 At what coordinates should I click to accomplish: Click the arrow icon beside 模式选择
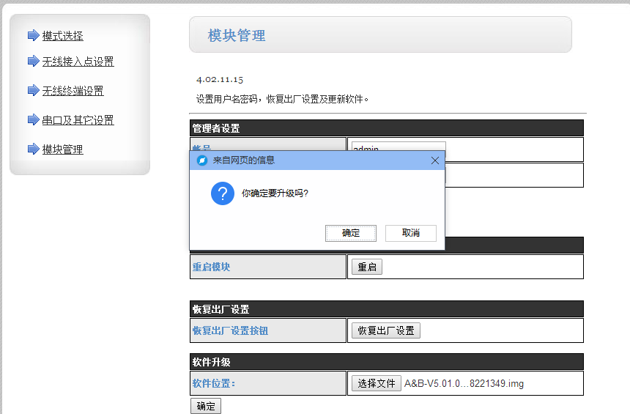click(33, 35)
